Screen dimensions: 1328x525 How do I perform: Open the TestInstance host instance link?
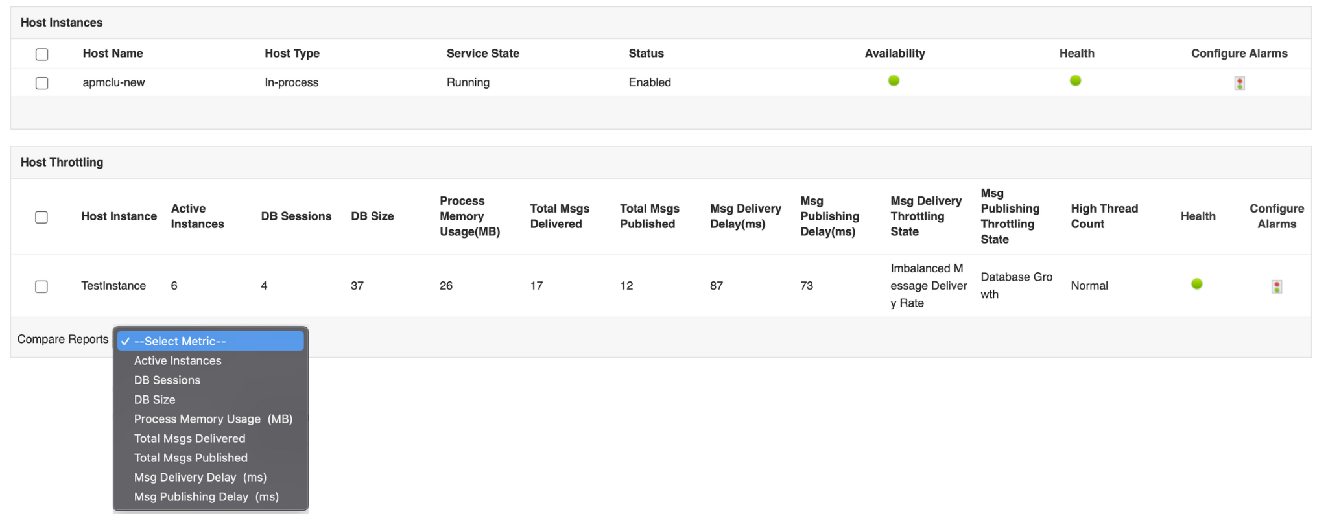113,286
